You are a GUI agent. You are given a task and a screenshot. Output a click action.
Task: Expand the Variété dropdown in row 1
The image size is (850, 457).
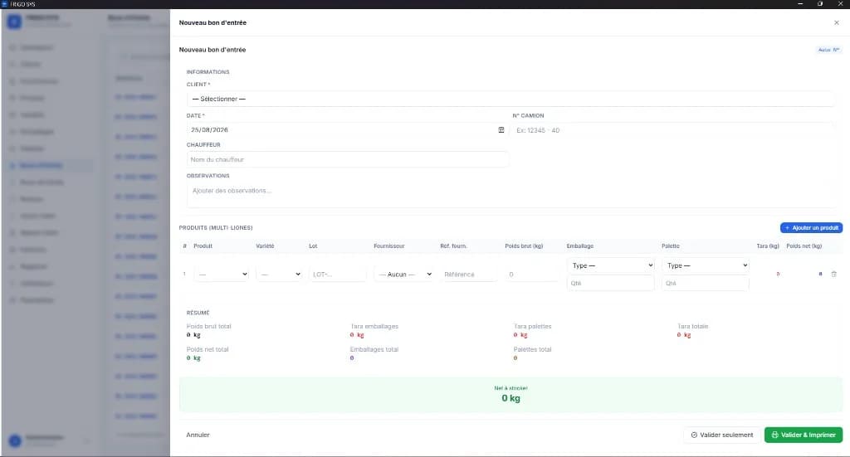(x=281, y=275)
